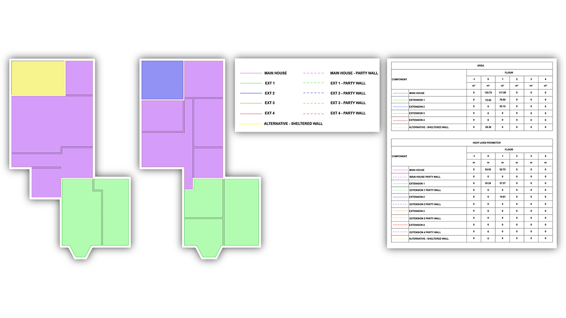Click the 125.79 value in Area table
The height and width of the screenshot is (318, 566).
pyautogui.click(x=488, y=93)
